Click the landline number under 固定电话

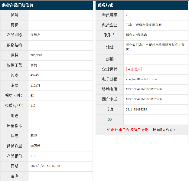145,99
